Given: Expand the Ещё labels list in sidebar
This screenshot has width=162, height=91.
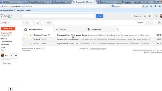Looking at the screenshot, I should [x=3, y=50].
